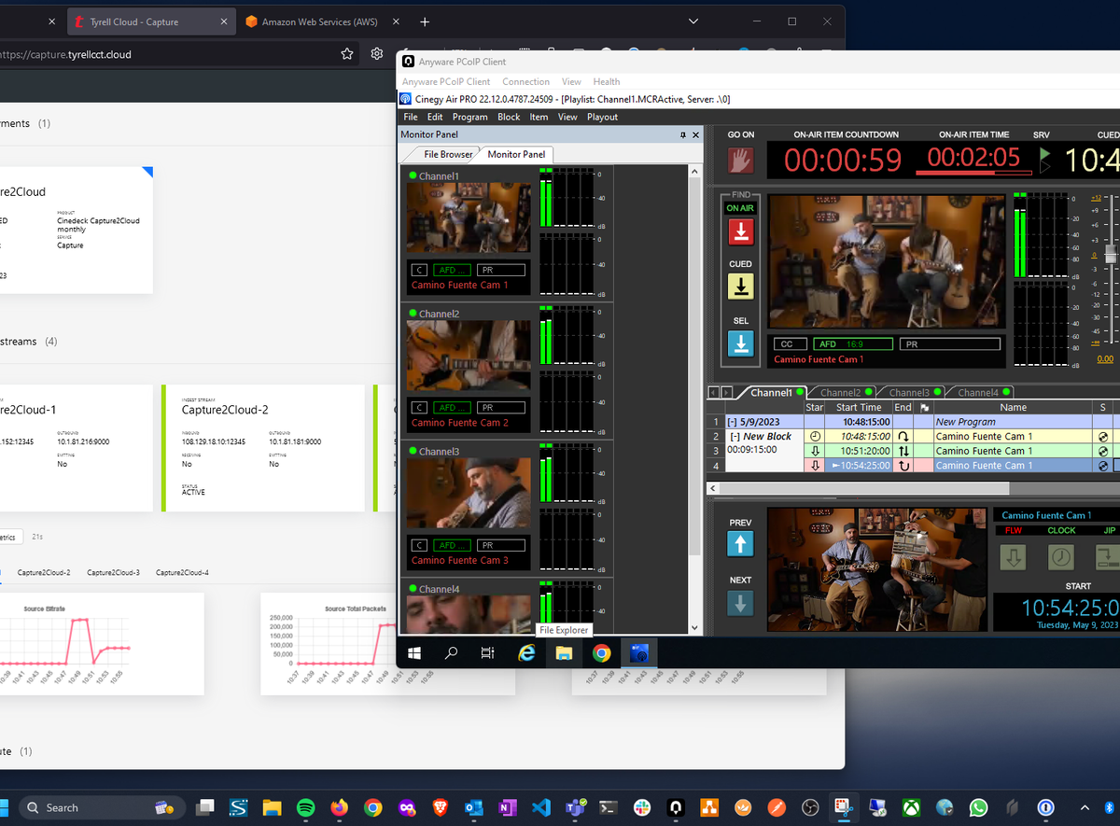This screenshot has height=826, width=1120.
Task: Switch to the File Browser tab
Action: pos(448,154)
